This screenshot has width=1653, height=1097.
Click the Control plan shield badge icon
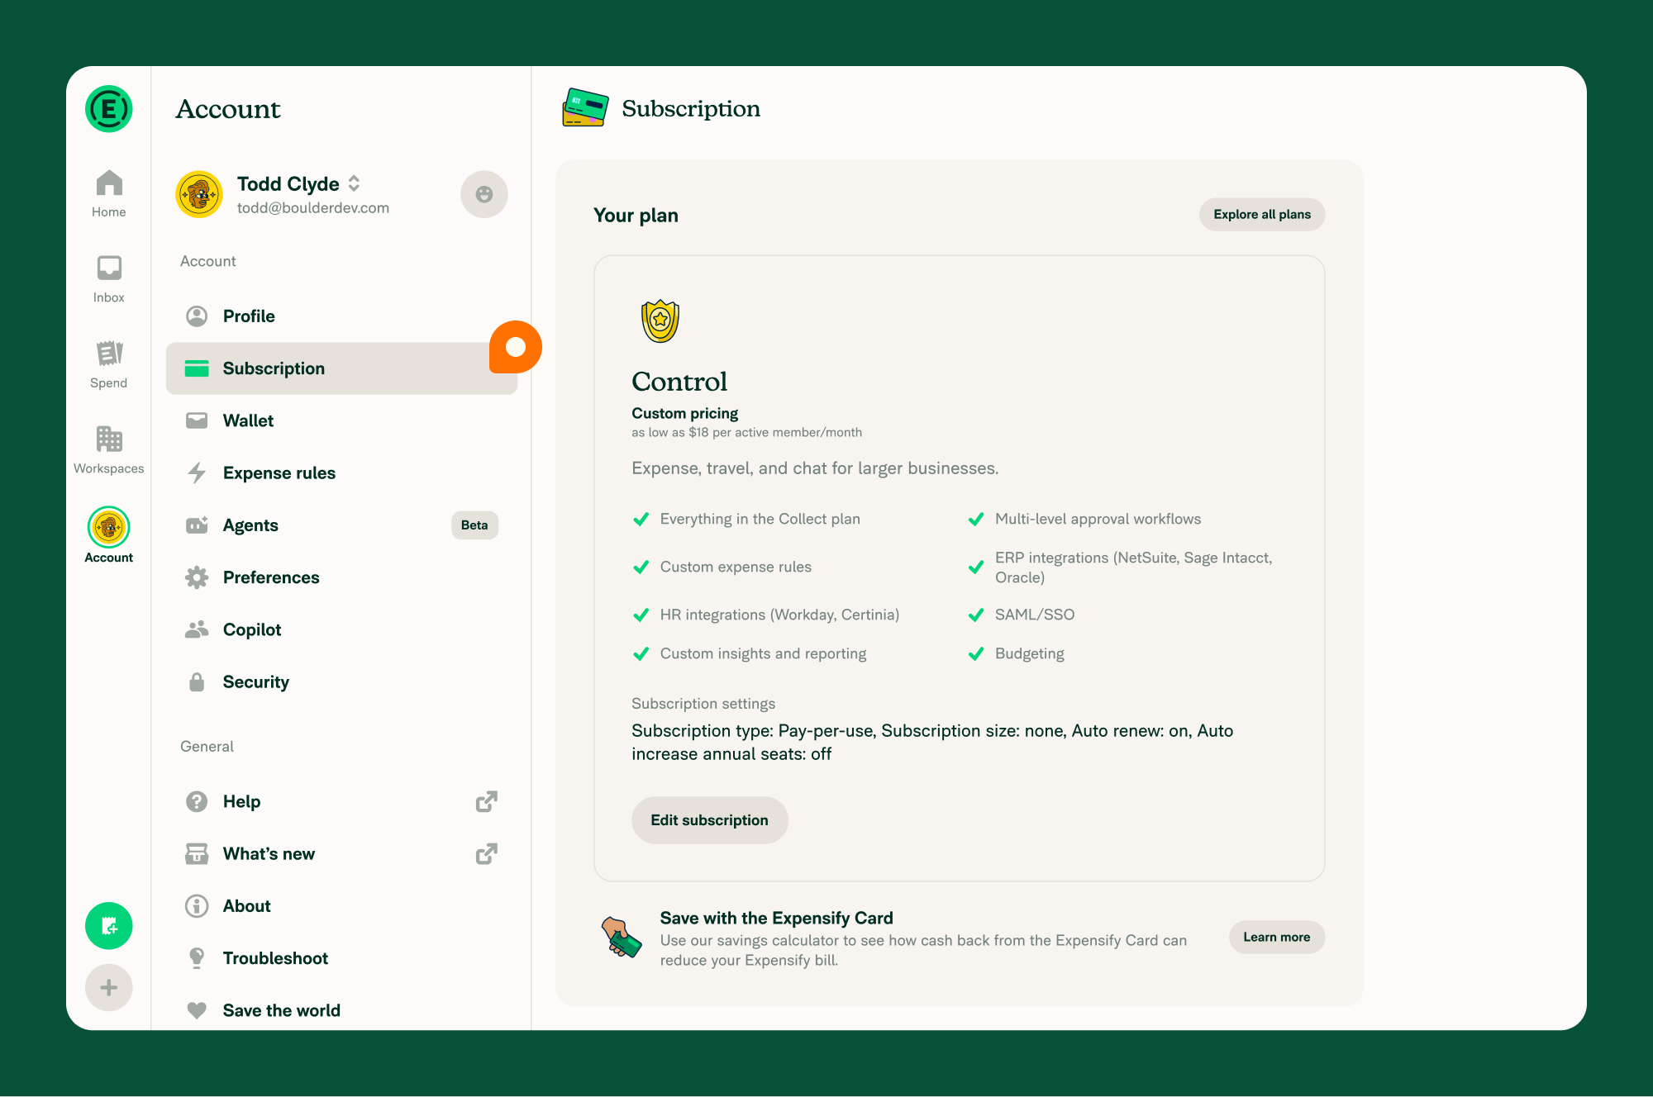point(660,321)
